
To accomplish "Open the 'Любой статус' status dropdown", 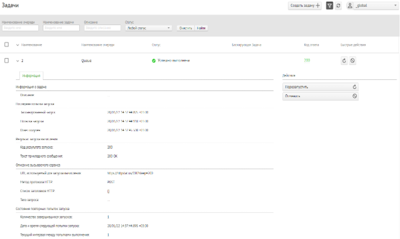I will click(148, 28).
